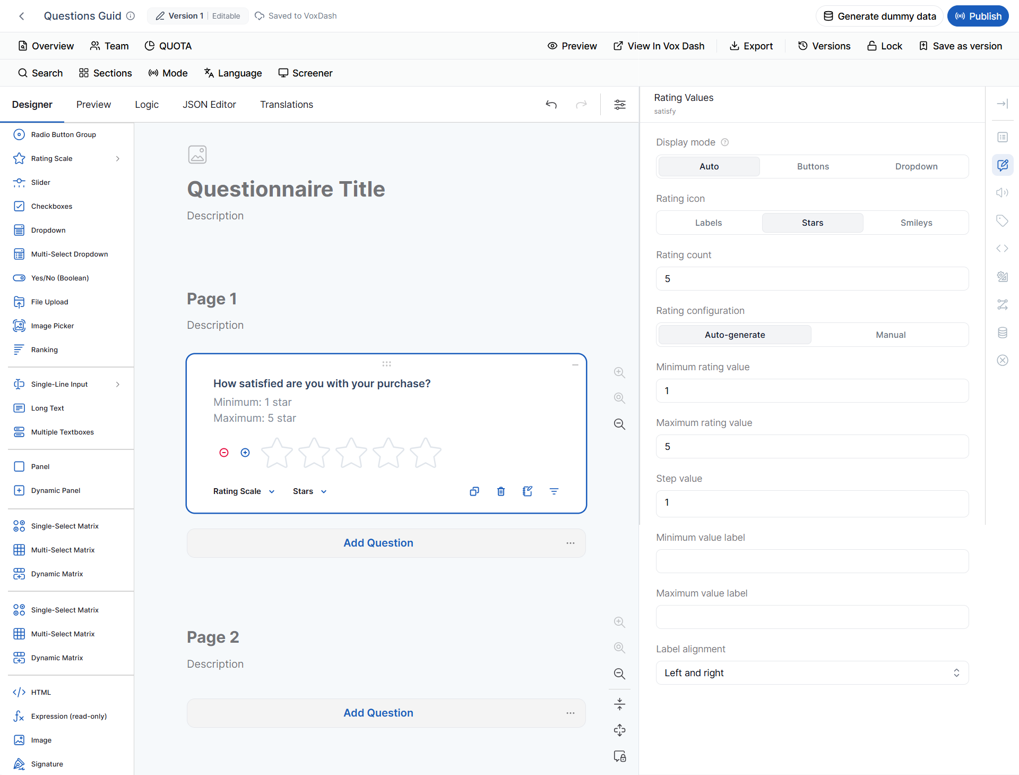This screenshot has height=775, width=1019.
Task: Add a star with the blue plus icon
Action: click(245, 453)
